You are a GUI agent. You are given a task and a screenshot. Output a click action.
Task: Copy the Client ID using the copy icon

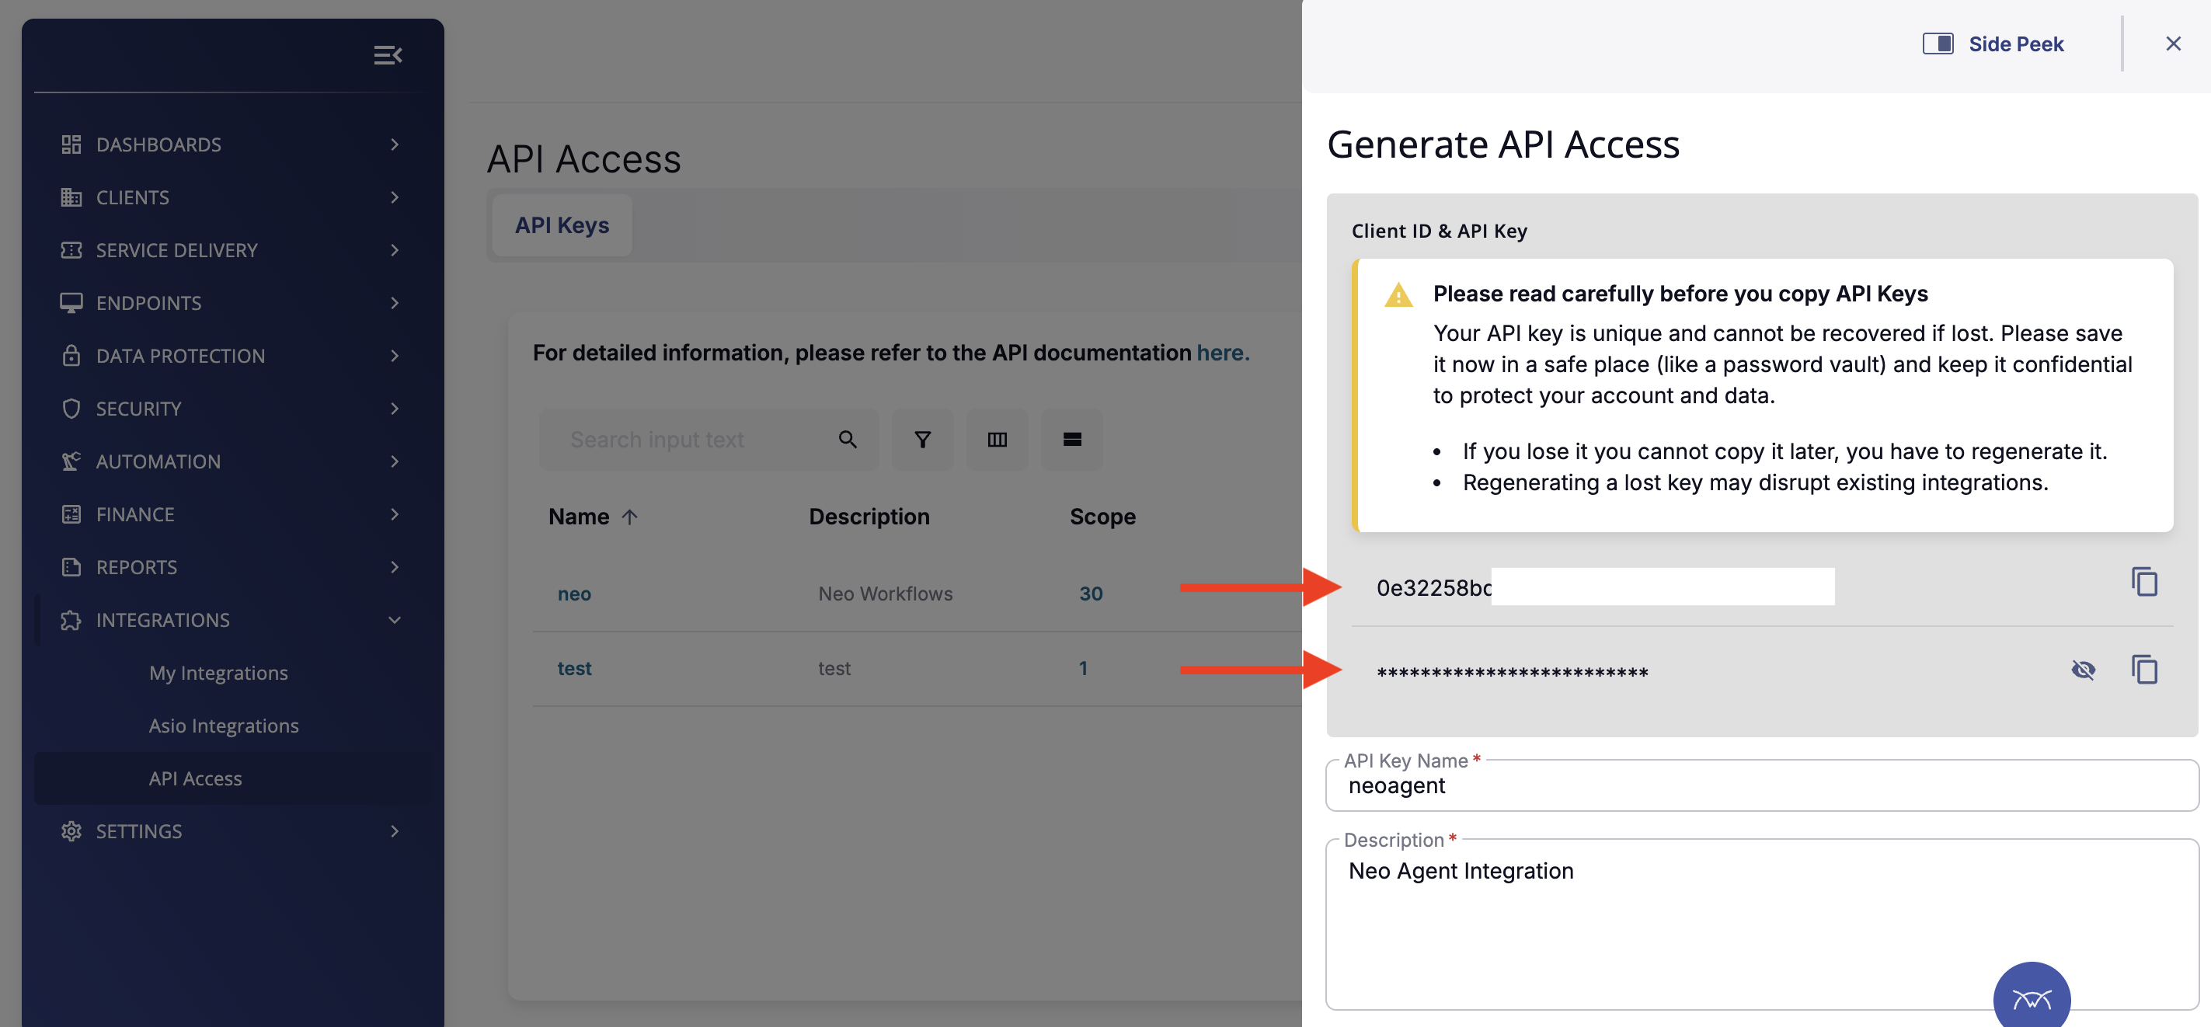(x=2145, y=582)
